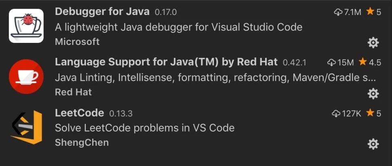The image size is (392, 166).
Task: Click the lightweight Java debugger description text
Action: [x=178, y=27]
